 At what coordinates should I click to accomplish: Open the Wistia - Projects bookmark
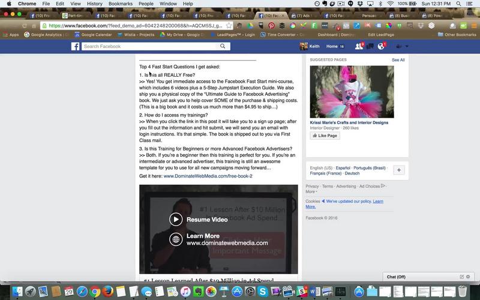point(136,35)
